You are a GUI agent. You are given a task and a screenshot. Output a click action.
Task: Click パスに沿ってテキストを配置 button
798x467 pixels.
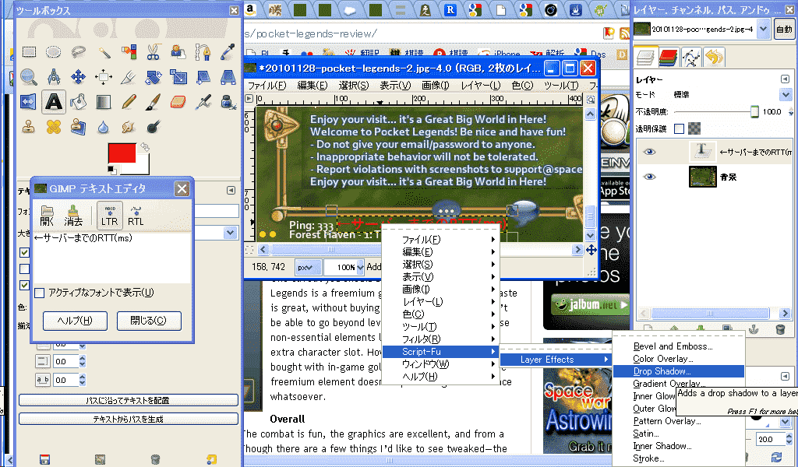[x=129, y=400]
